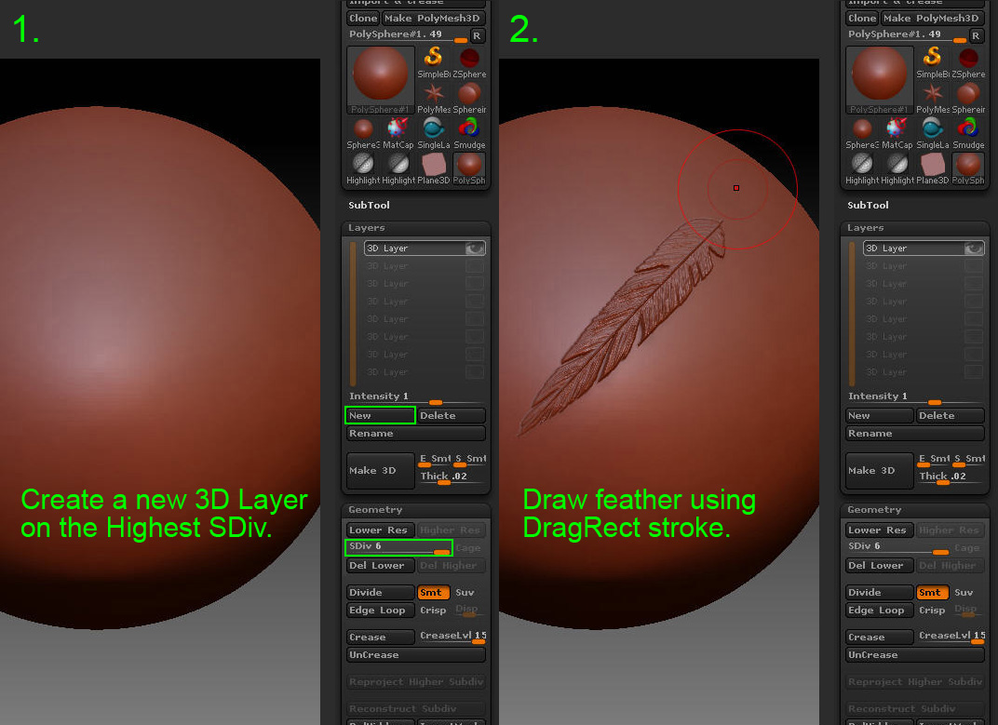Screen dimensions: 998x725
Task: Select Plane3D tool icon in step 2 panel
Action: coord(933,169)
